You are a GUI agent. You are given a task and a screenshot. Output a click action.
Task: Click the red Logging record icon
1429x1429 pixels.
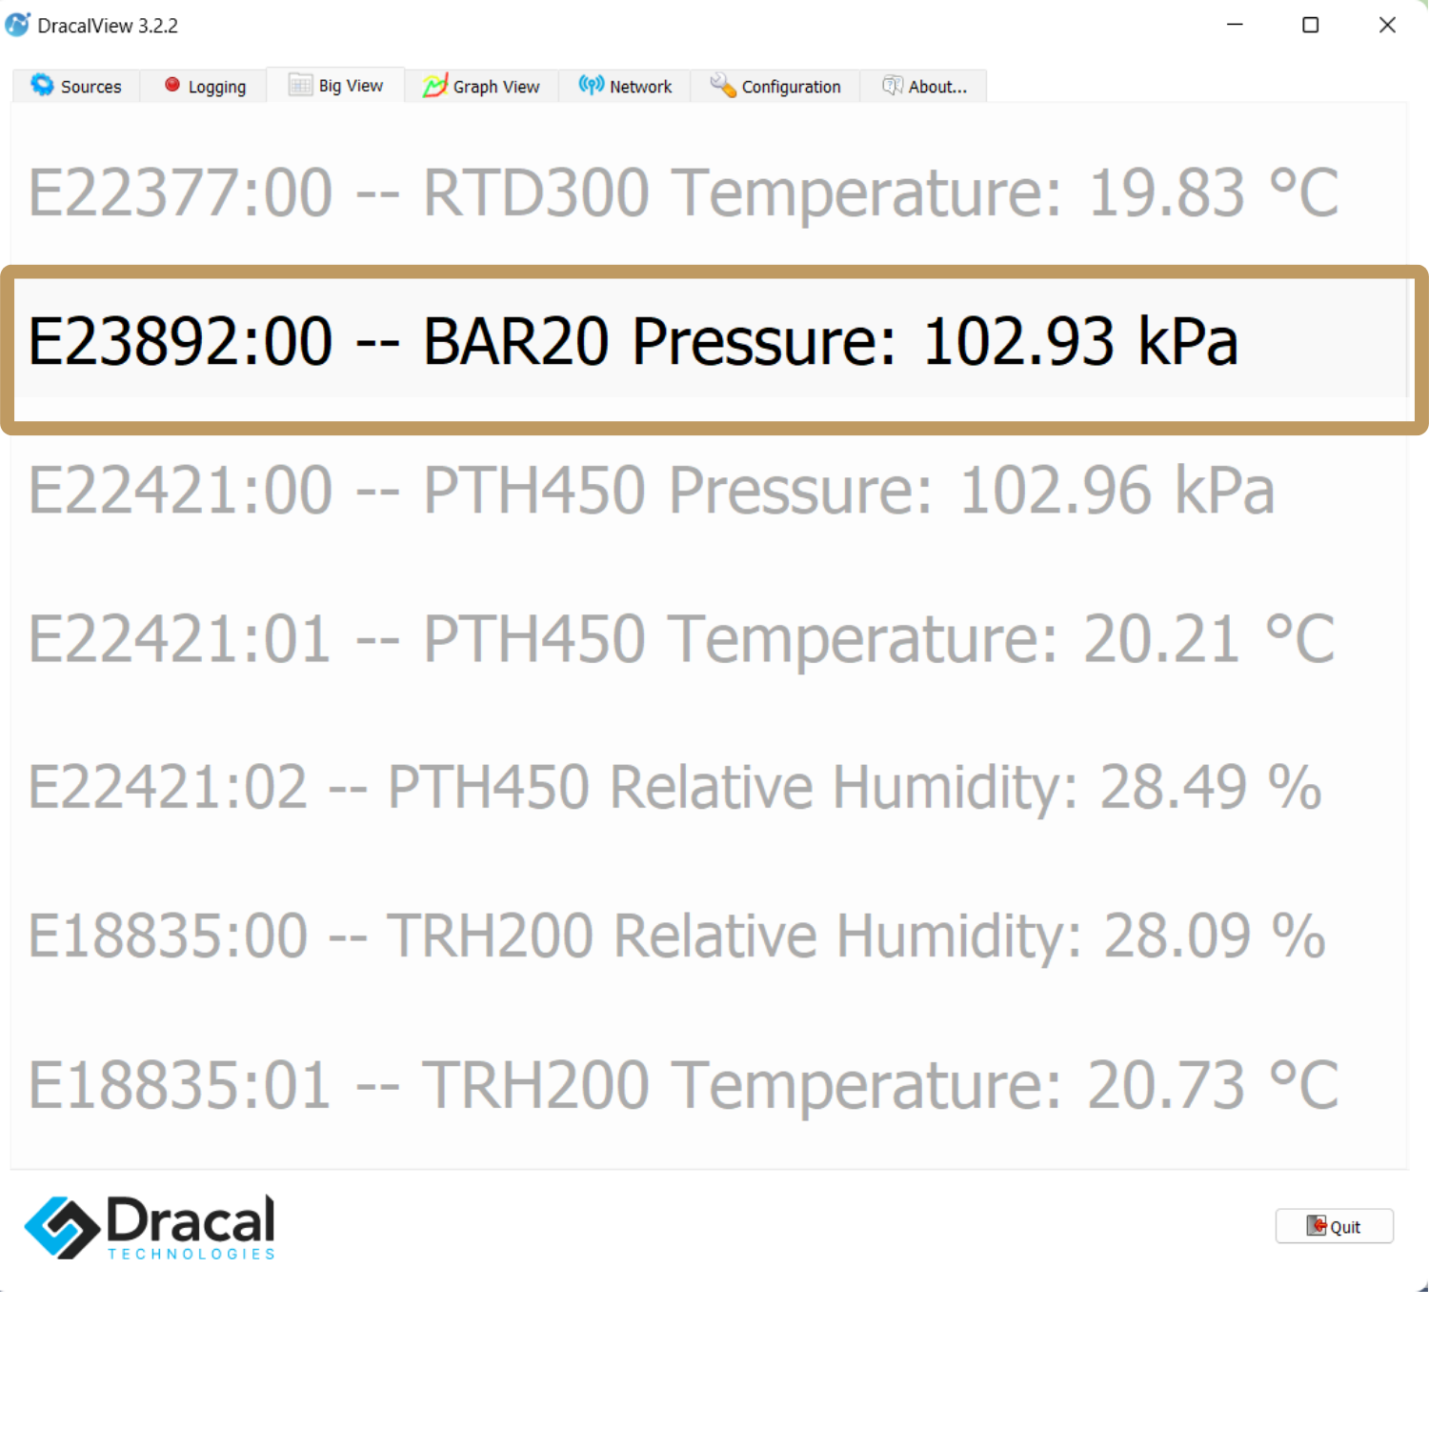[172, 85]
